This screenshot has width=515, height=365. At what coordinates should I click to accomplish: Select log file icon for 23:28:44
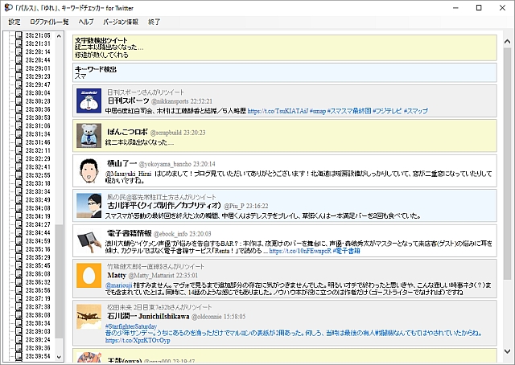tap(19, 59)
